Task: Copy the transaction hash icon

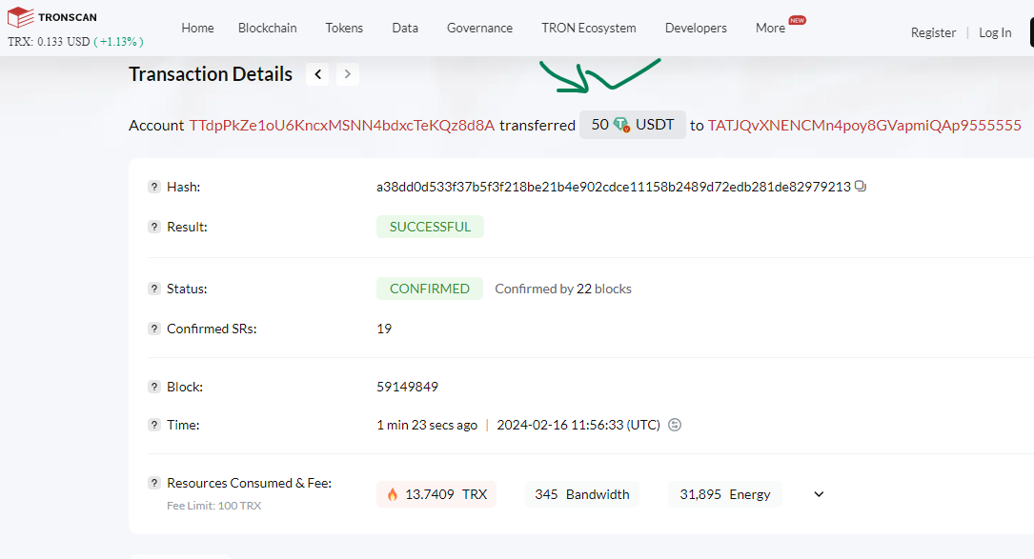Action: pyautogui.click(x=861, y=187)
